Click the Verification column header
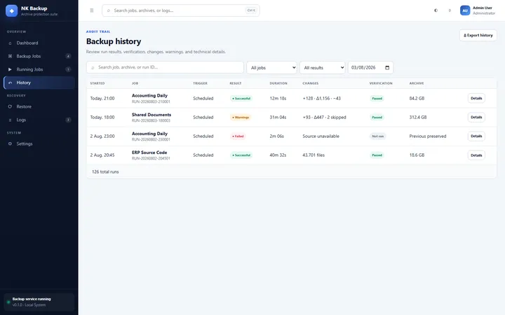The image size is (505, 315). point(381,83)
